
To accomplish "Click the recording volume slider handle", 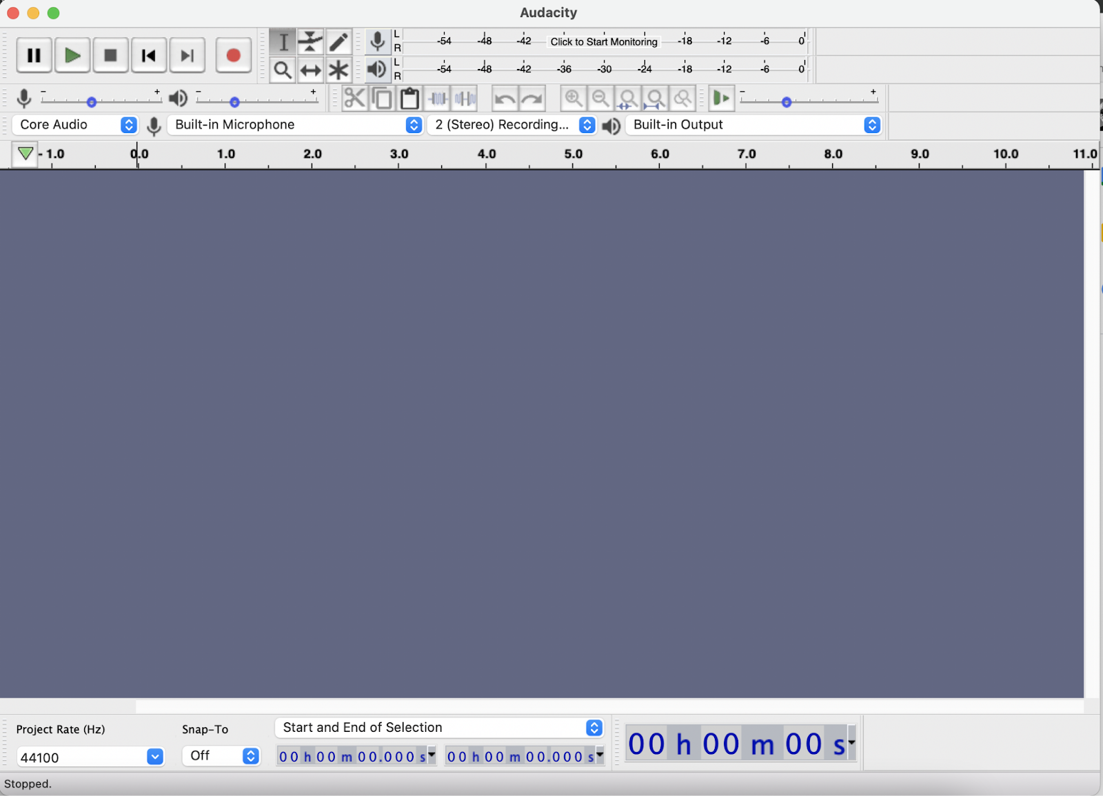I will tap(92, 102).
